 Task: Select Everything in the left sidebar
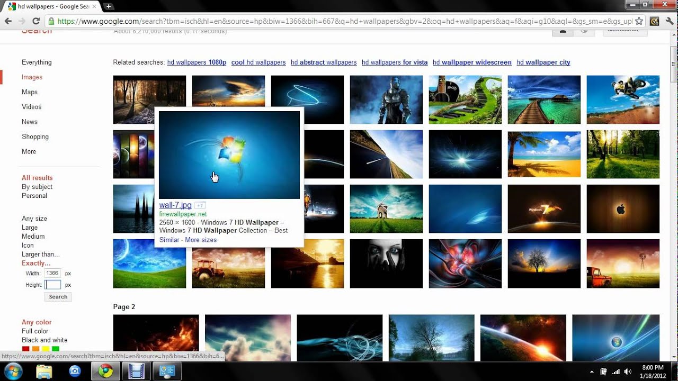[x=37, y=62]
